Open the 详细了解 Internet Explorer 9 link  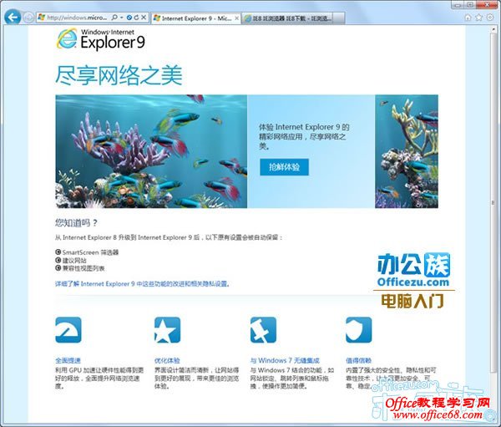(x=143, y=284)
